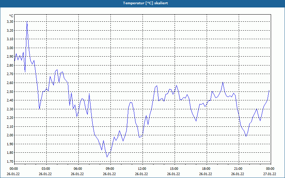Click the 21:00 time axis label

tap(238, 169)
